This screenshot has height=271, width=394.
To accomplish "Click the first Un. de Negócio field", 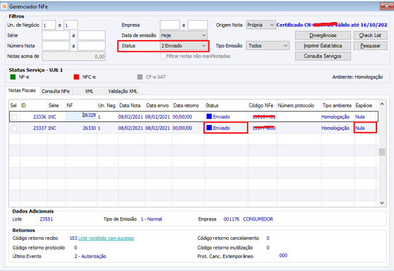I will coord(49,25).
